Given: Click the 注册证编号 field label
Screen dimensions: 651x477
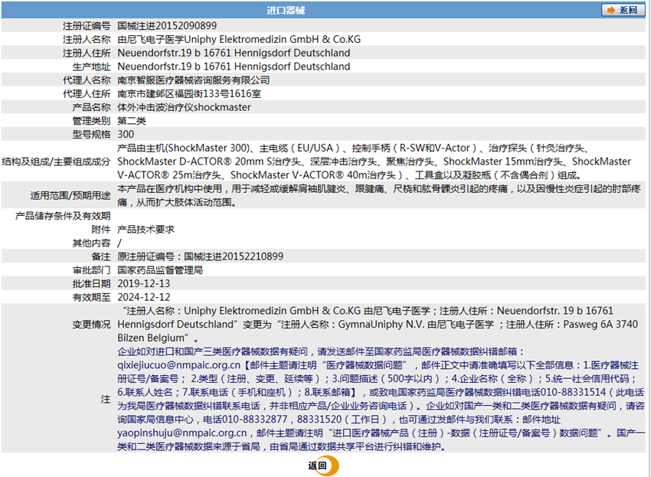Looking at the screenshot, I should pyautogui.click(x=87, y=26).
